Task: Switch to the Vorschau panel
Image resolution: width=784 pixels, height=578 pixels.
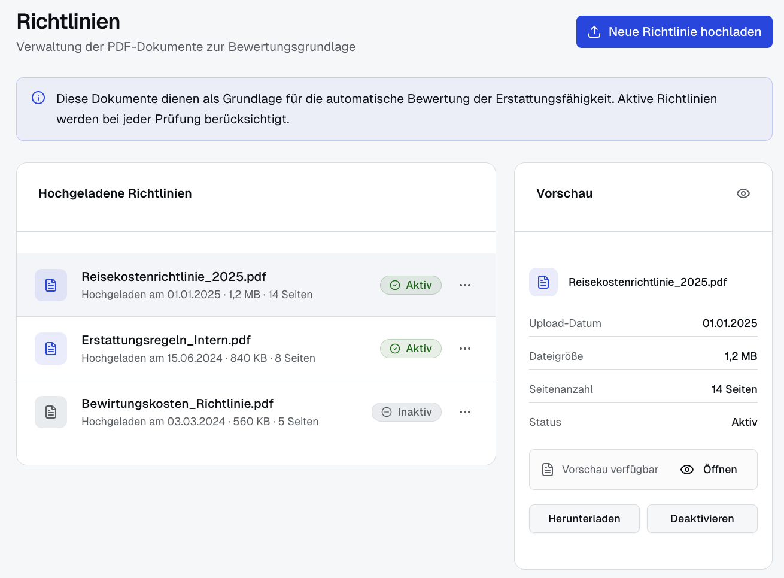Action: (x=564, y=193)
